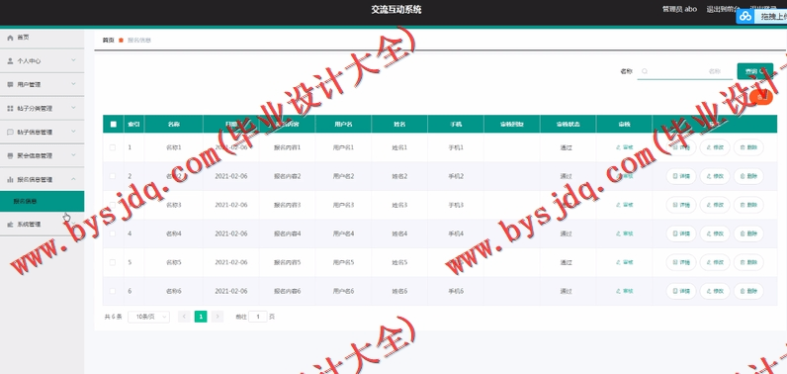Click 修改 for row 名称6
This screenshot has height=374, width=787.
tap(715, 291)
